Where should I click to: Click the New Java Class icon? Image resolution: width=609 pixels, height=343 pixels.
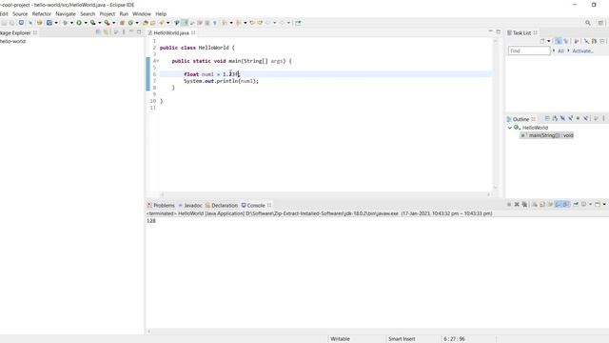130,23
